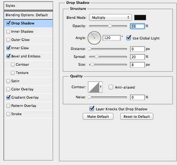
Task: Select the Styles list header
Action: pyautogui.click(x=28, y=6)
